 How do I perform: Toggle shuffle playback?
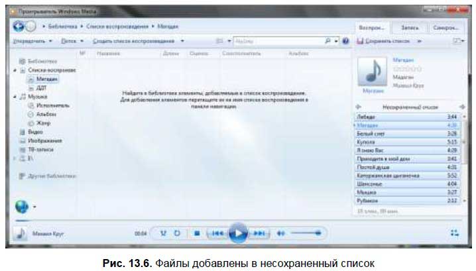click(x=163, y=233)
